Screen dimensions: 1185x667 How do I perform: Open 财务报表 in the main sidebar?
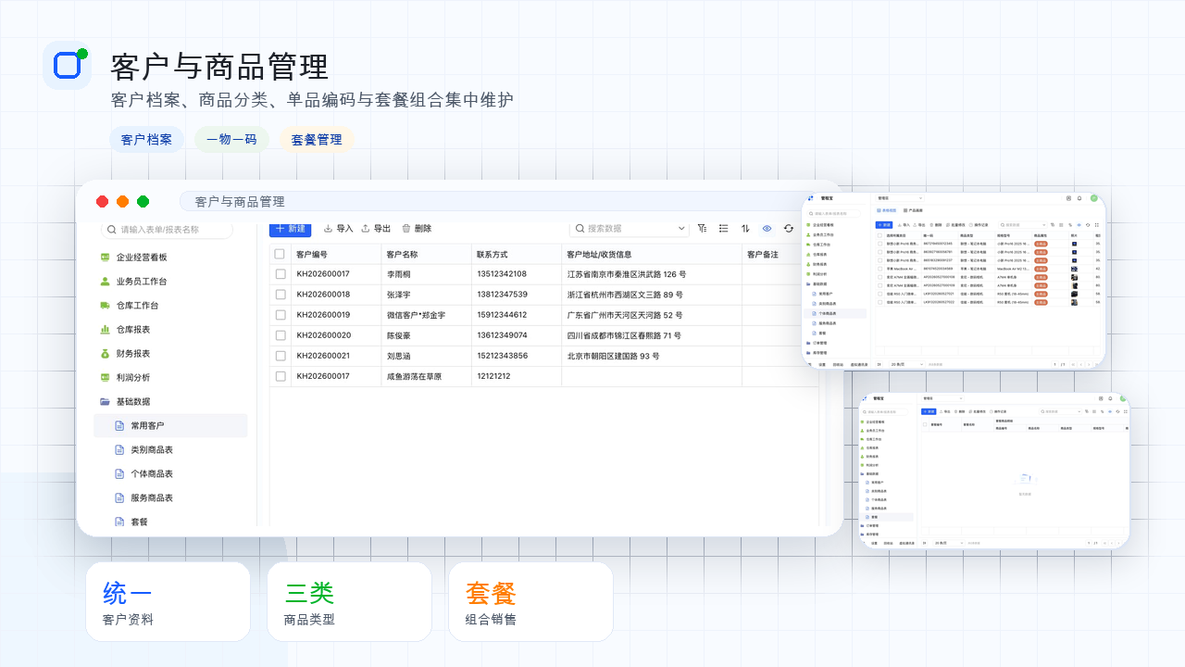(x=125, y=354)
